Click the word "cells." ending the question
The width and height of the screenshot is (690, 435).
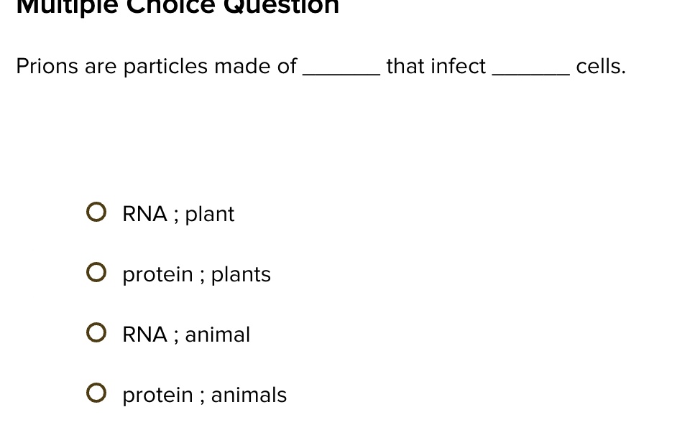tap(601, 66)
